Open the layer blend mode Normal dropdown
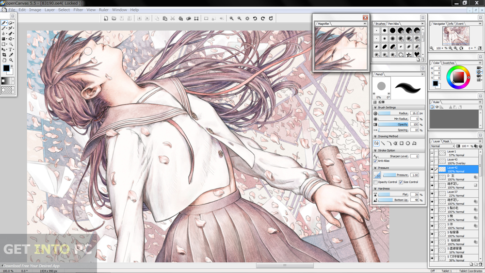The width and height of the screenshot is (485, 273). coord(442,146)
